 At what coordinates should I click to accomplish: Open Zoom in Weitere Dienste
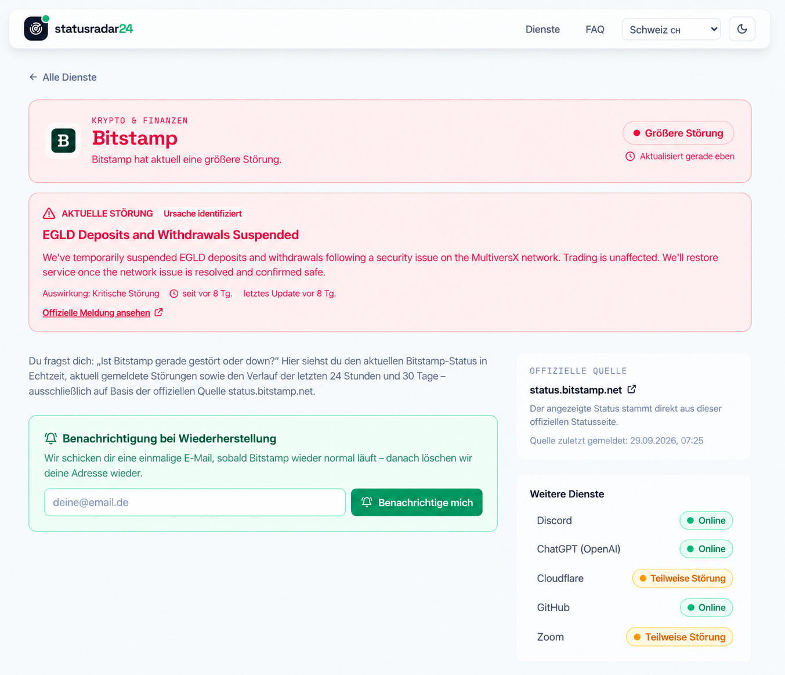551,637
